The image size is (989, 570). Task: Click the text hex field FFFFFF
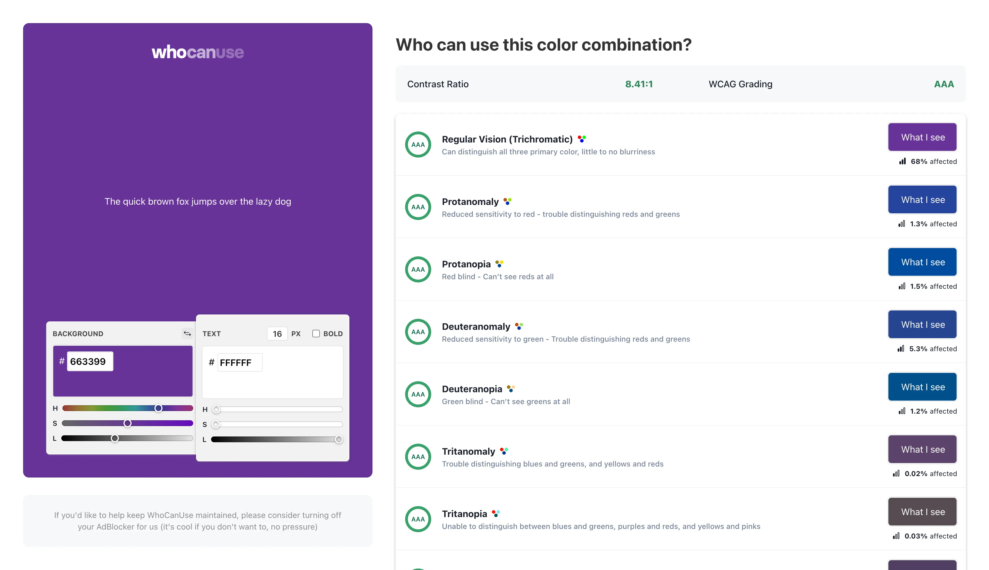click(x=239, y=362)
